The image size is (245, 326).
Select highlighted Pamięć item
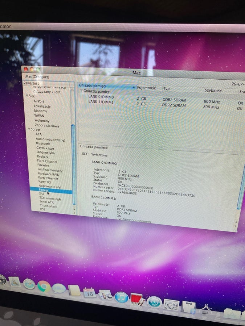(x=51, y=190)
